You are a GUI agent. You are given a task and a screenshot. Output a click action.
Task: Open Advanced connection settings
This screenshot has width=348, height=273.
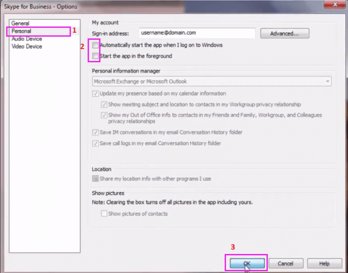tap(285, 33)
